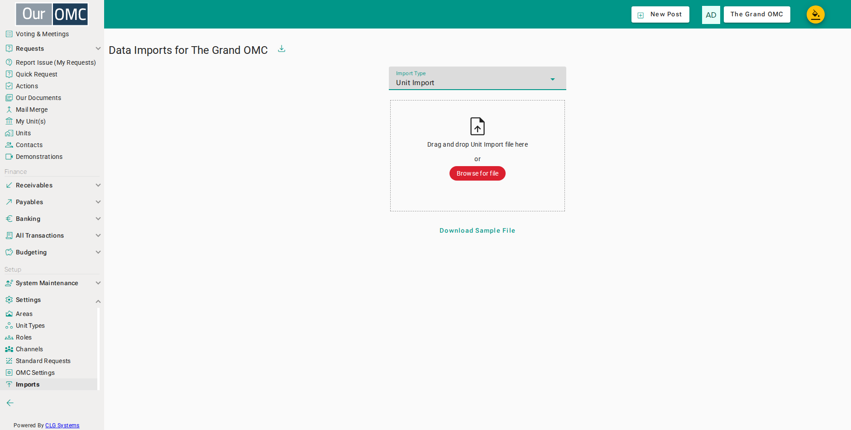Viewport: 851px width, 430px height.
Task: Go to the Units page
Action: [24, 133]
